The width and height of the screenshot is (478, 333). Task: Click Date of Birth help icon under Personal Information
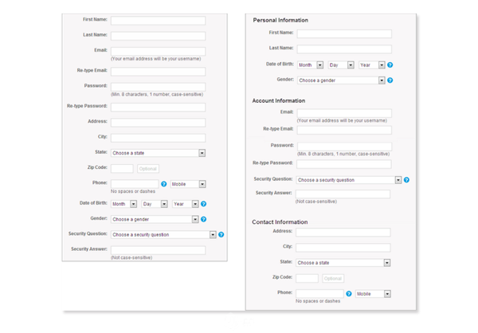coord(390,65)
